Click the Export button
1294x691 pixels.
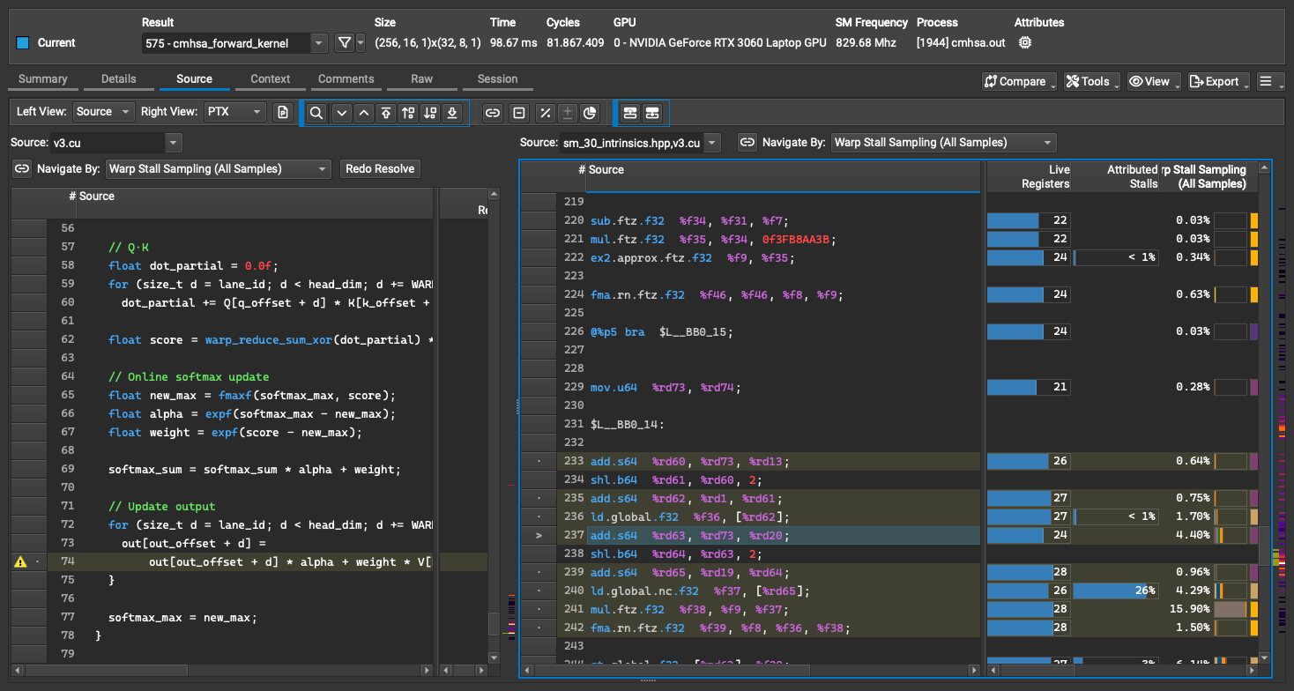1220,81
